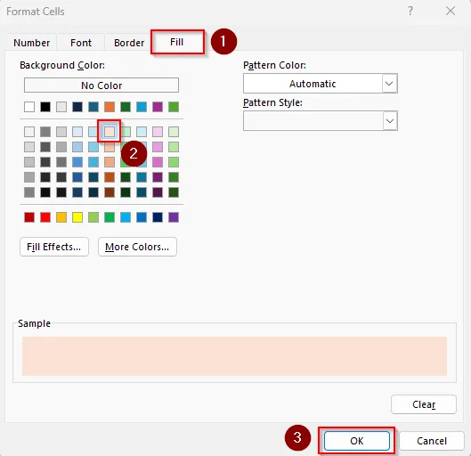The width and height of the screenshot is (471, 456).
Task: Open Fill Effects dialog
Action: pyautogui.click(x=54, y=247)
